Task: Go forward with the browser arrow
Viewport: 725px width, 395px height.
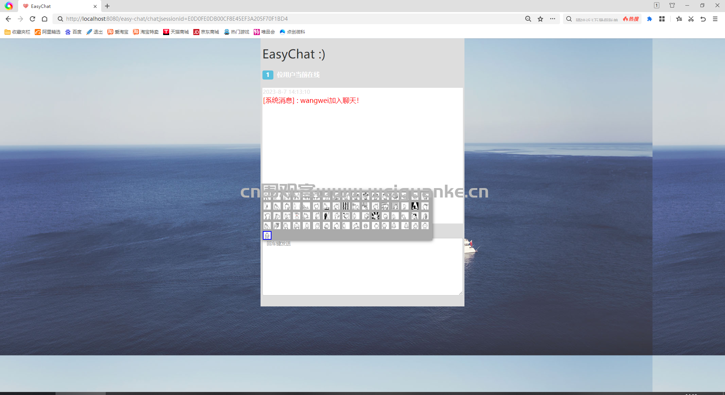Action: click(20, 19)
